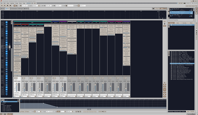Click the cut icon in automation toolbar
Viewport: 198px width, 115px height.
point(76,112)
